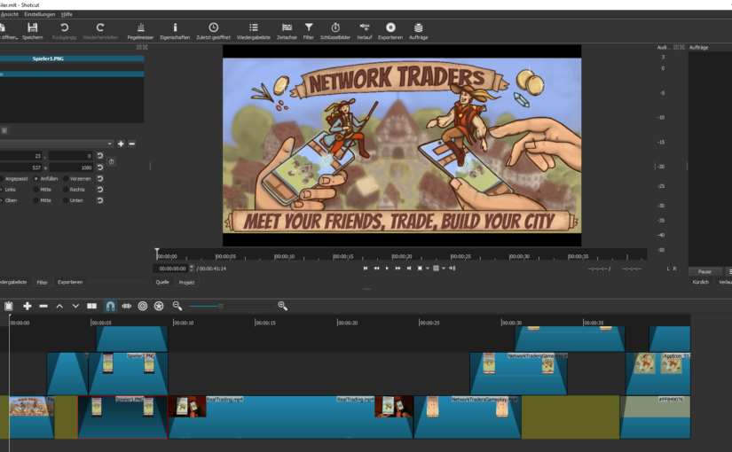Open the preview zoom dropdown arrow
The height and width of the screenshot is (452, 732).
coord(428,269)
